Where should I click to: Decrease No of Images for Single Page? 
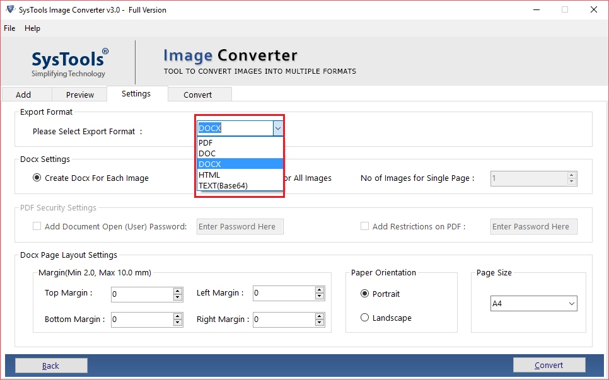[x=571, y=181]
